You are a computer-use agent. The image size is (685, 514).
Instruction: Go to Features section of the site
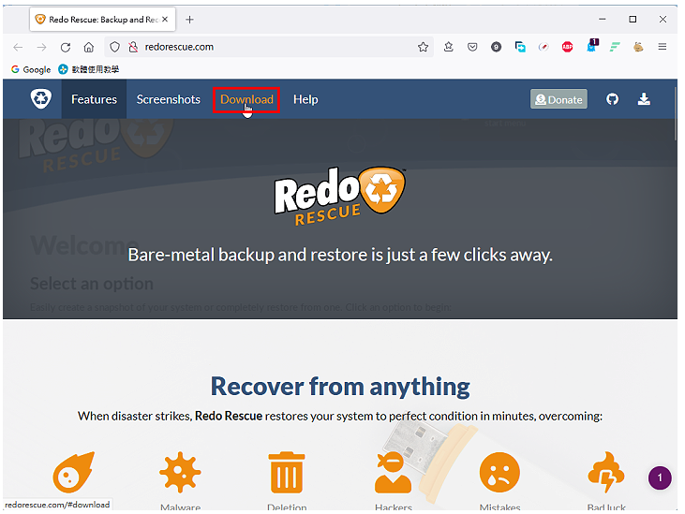[94, 99]
